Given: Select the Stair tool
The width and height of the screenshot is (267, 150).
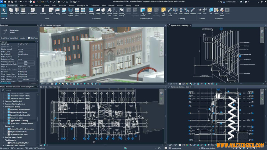Looking at the screenshot, I should tap(103, 11).
